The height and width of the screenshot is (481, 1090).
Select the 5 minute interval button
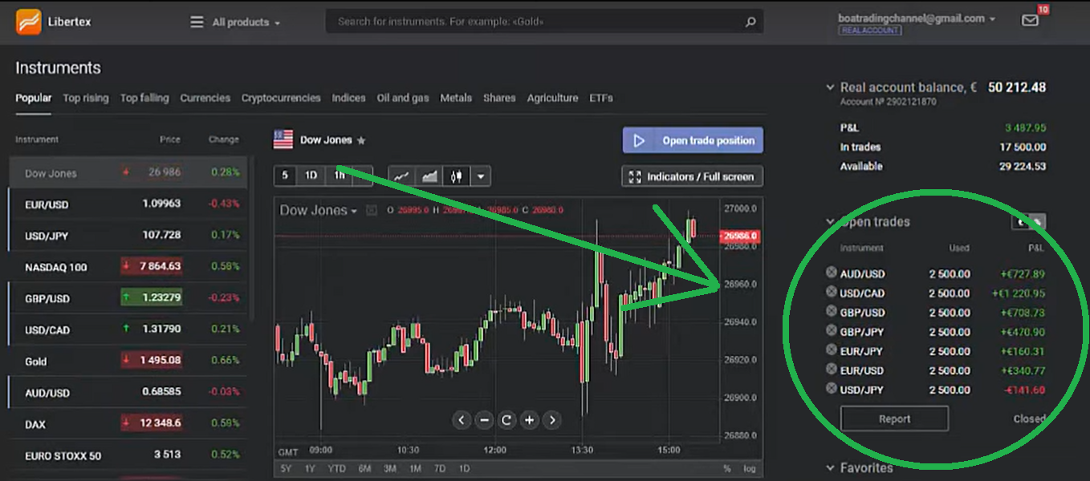point(285,176)
